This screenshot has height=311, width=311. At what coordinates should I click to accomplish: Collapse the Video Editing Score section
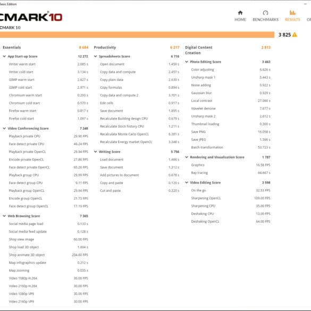187,182
